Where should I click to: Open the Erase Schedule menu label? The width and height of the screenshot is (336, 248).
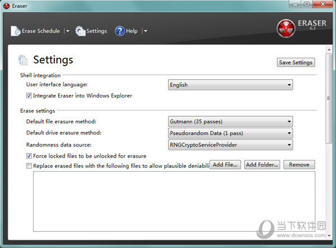click(x=41, y=31)
